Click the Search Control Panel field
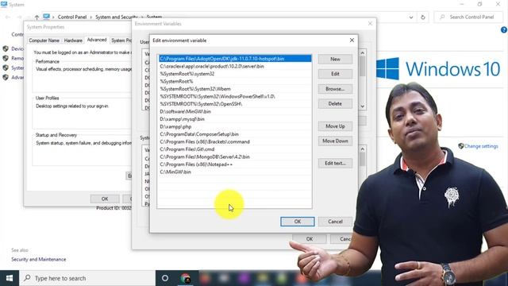This screenshot has width=508, height=286. coord(468,17)
